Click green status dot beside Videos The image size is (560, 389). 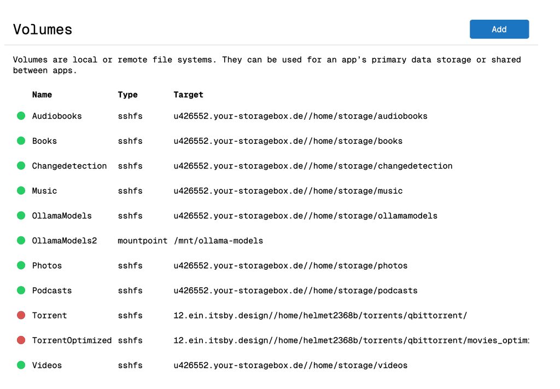click(x=21, y=365)
